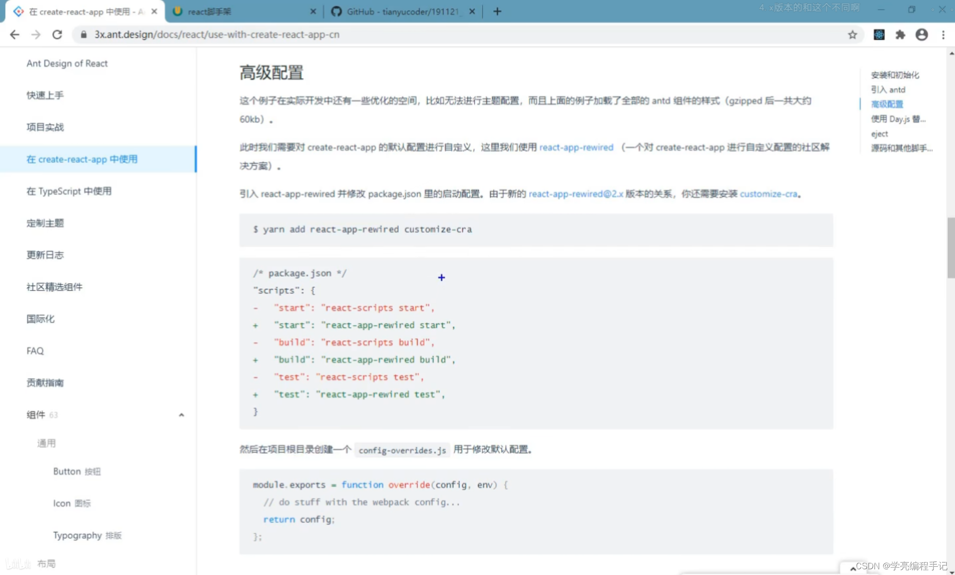
Task: Bookmark this page with star icon
Action: coord(852,34)
